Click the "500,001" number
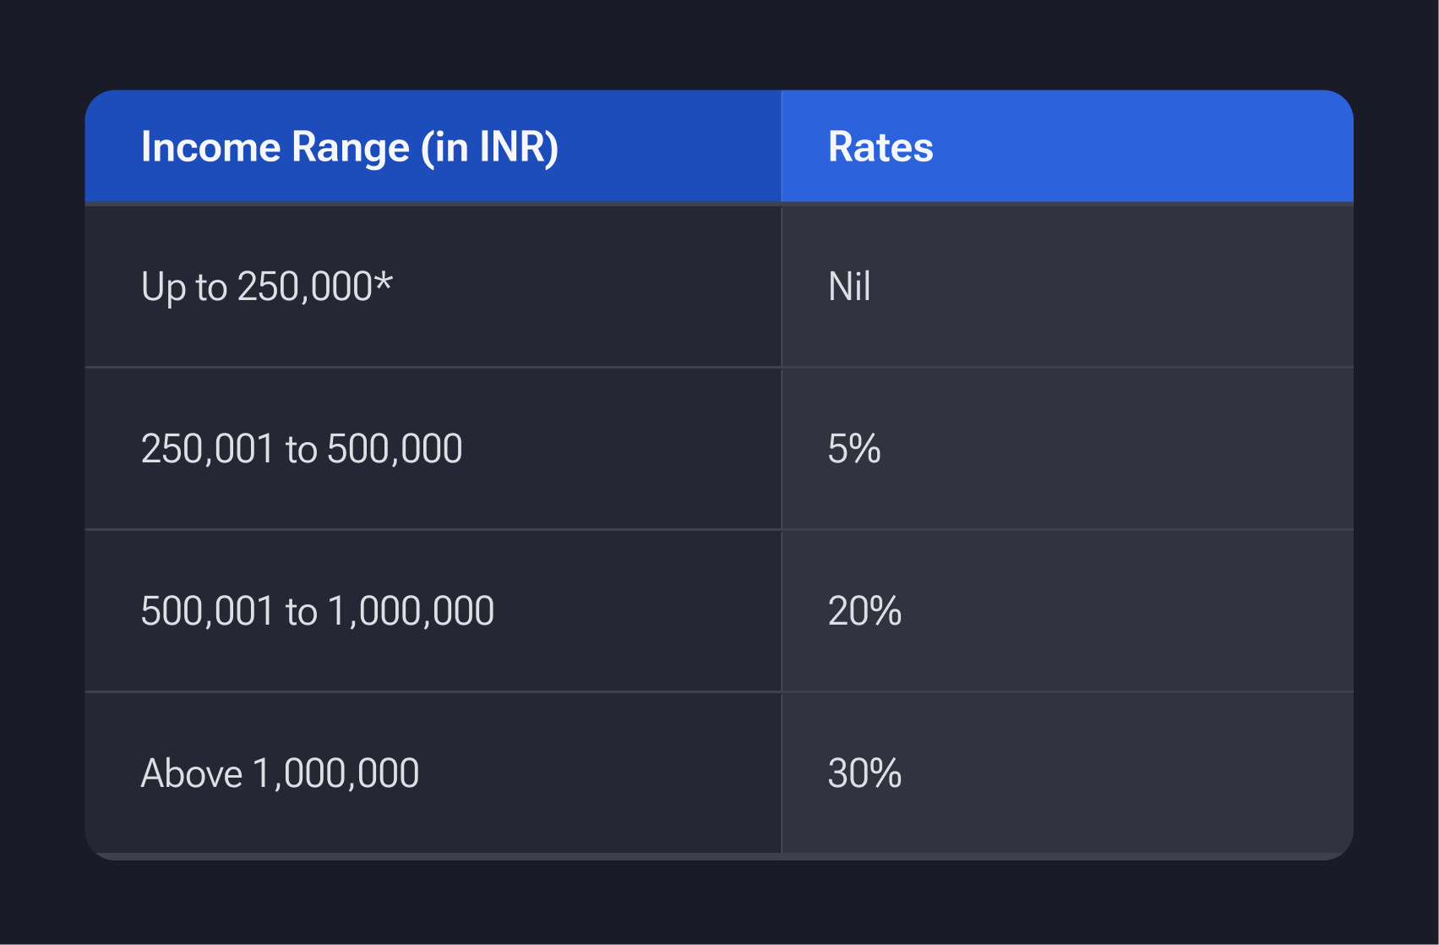Viewport: 1439px width, 945px height. [x=208, y=611]
